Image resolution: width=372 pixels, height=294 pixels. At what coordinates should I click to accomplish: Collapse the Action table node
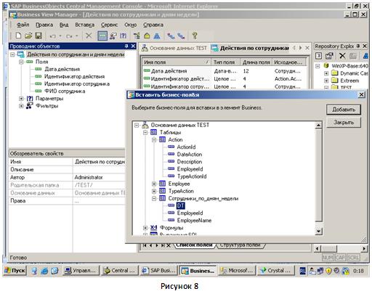[x=154, y=140]
